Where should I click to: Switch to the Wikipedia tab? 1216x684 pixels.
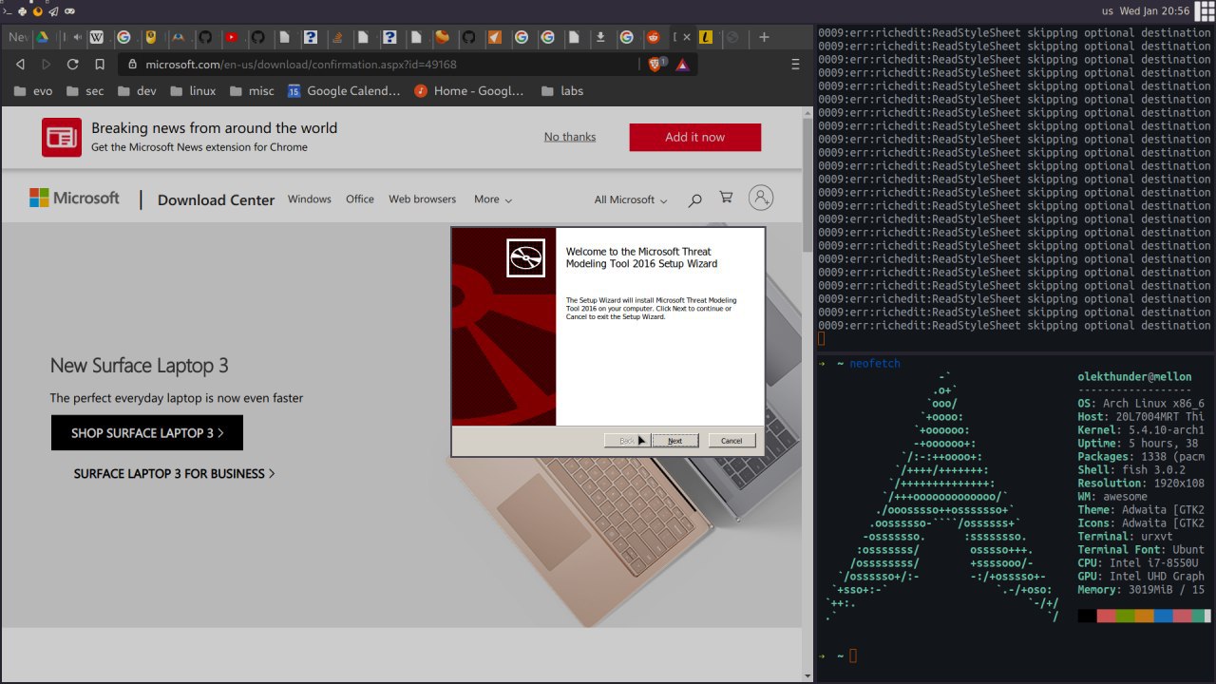click(96, 37)
